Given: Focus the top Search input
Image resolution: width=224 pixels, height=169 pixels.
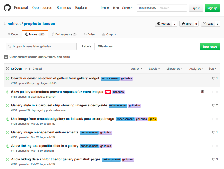Looking at the screenshot, I should [x=172, y=8].
